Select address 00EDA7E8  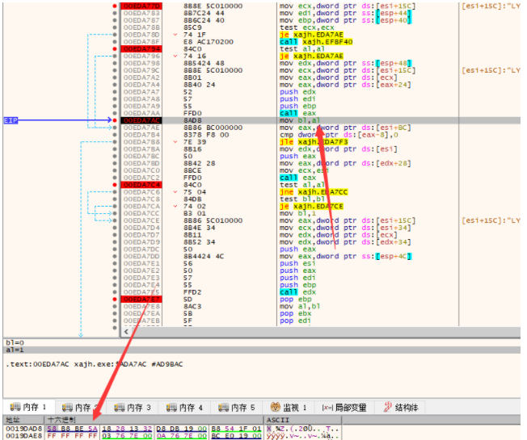[141, 307]
